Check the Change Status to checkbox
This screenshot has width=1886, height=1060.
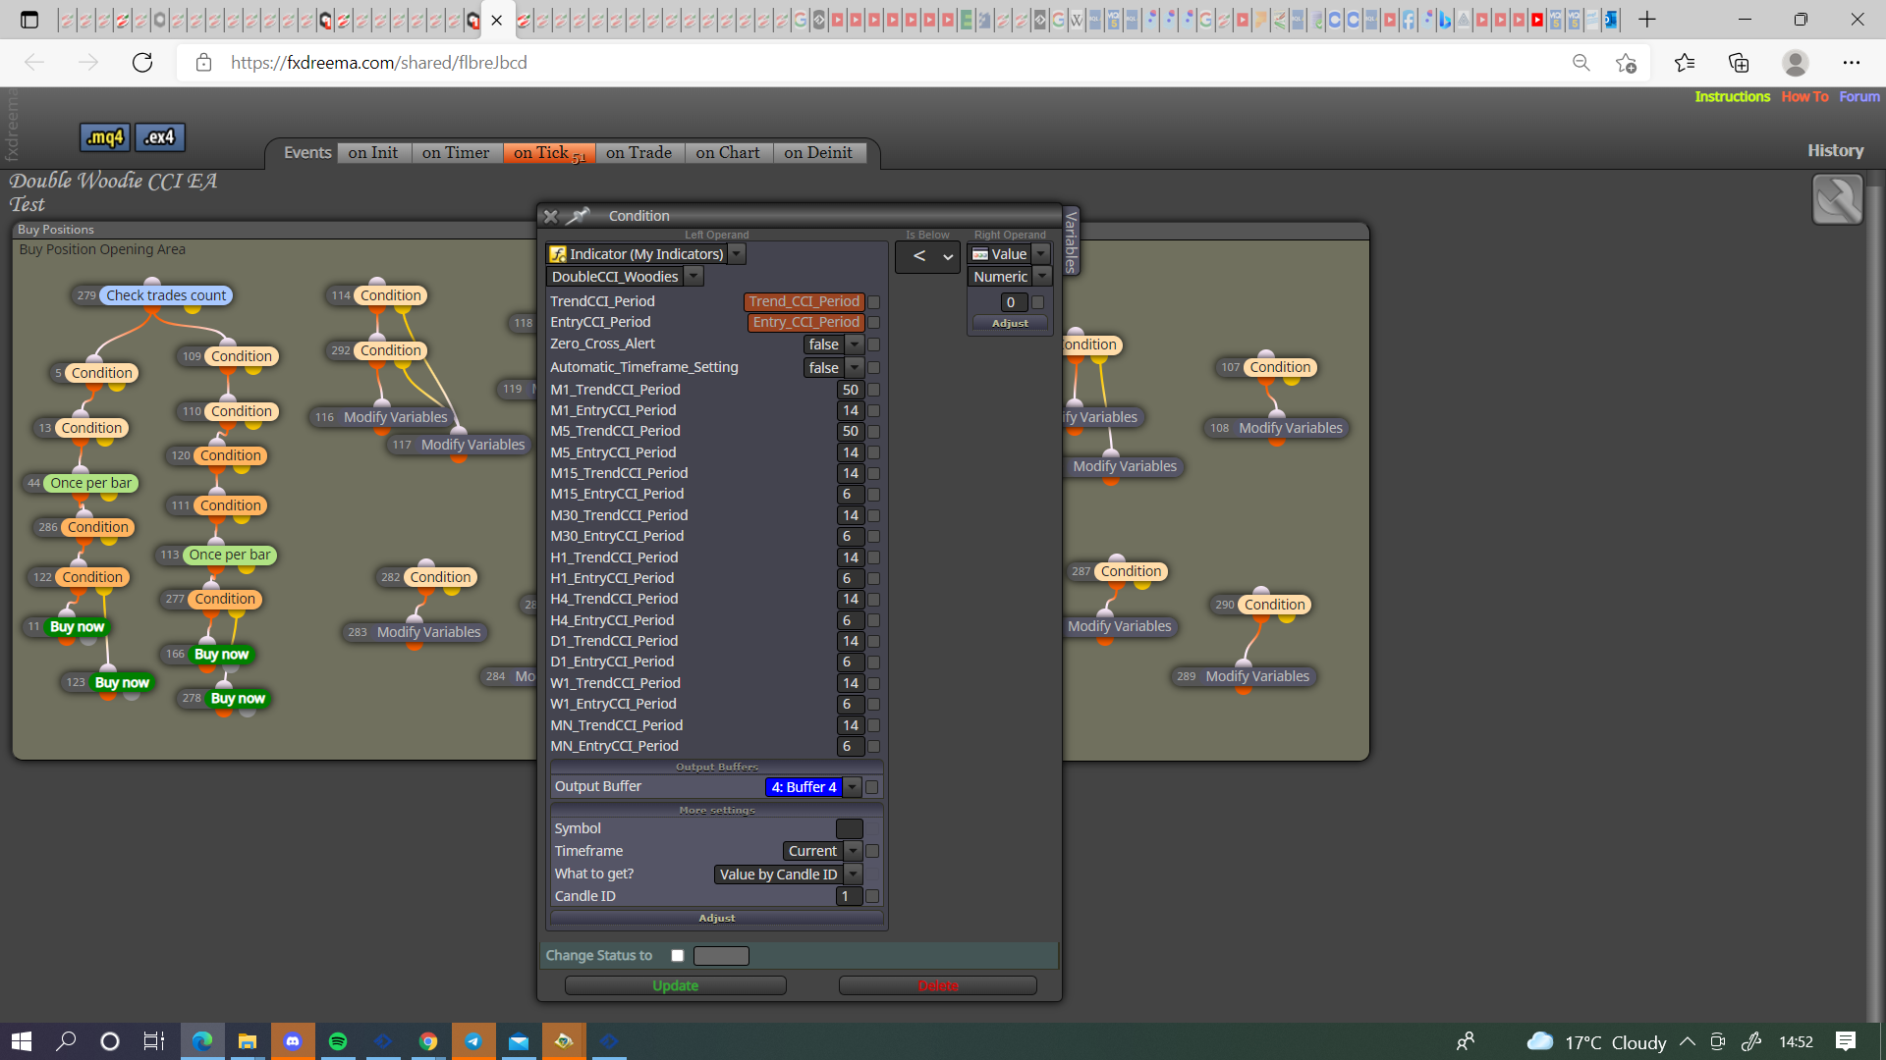pyautogui.click(x=677, y=955)
